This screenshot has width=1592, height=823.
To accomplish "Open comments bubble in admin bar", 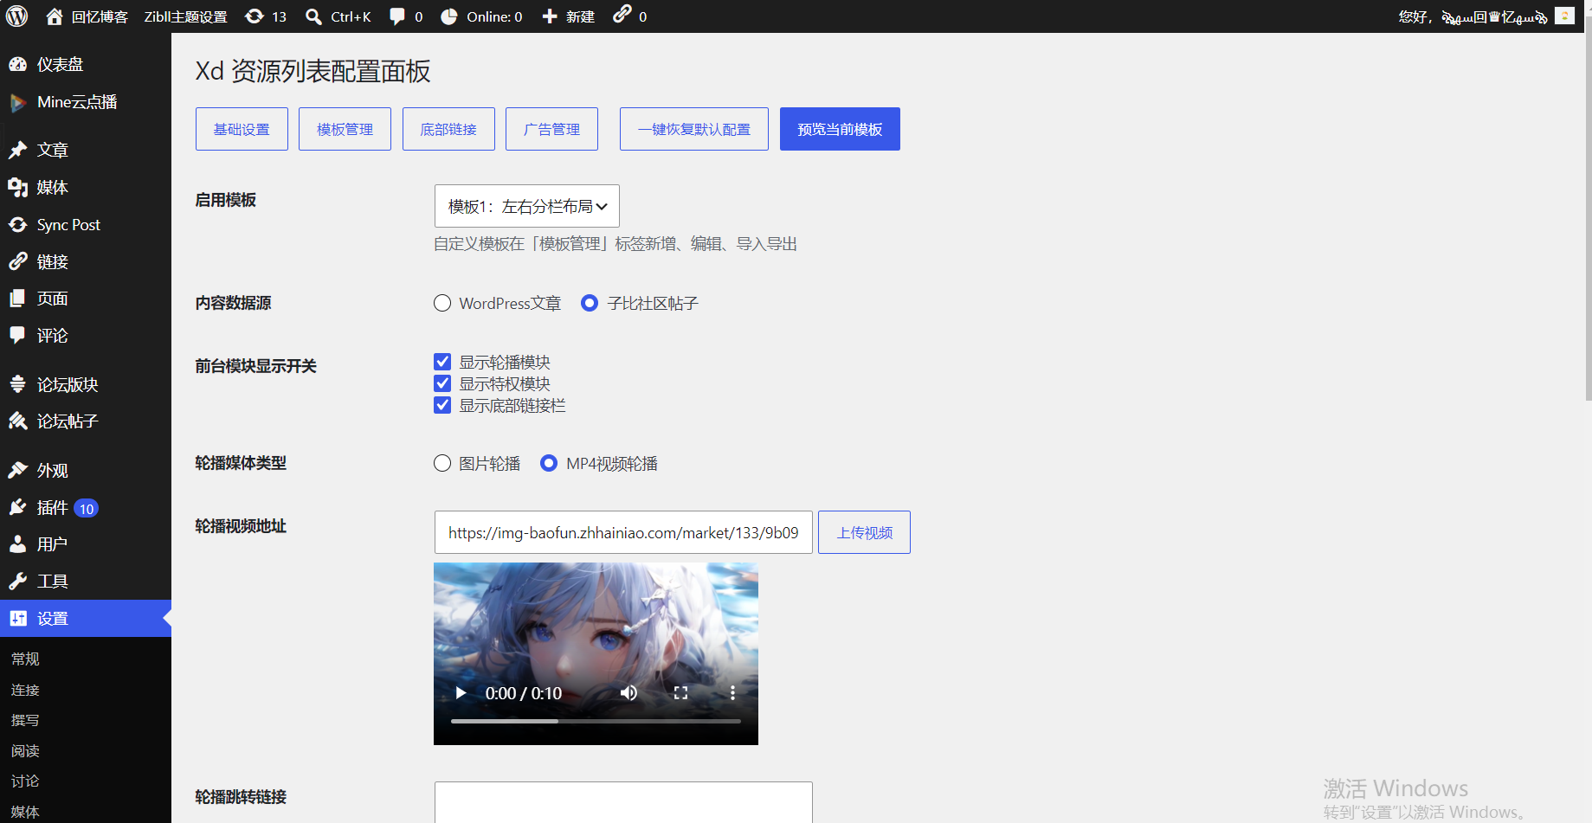I will click(x=397, y=16).
